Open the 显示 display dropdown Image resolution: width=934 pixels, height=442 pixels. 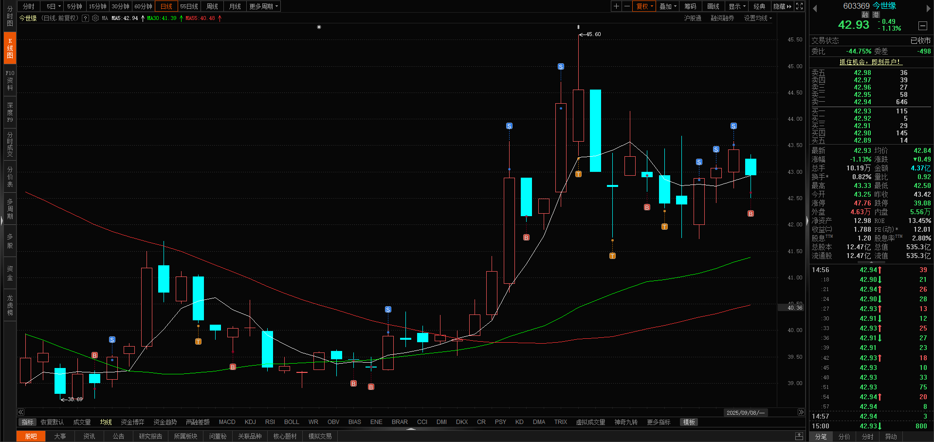click(x=737, y=6)
